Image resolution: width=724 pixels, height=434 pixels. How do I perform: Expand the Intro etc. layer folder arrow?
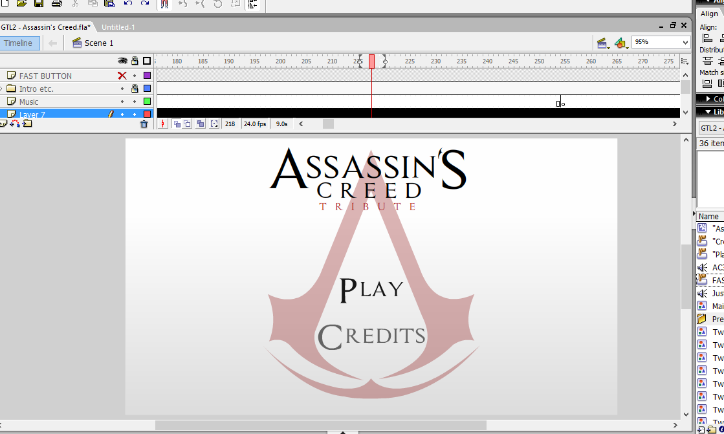tap(1, 89)
